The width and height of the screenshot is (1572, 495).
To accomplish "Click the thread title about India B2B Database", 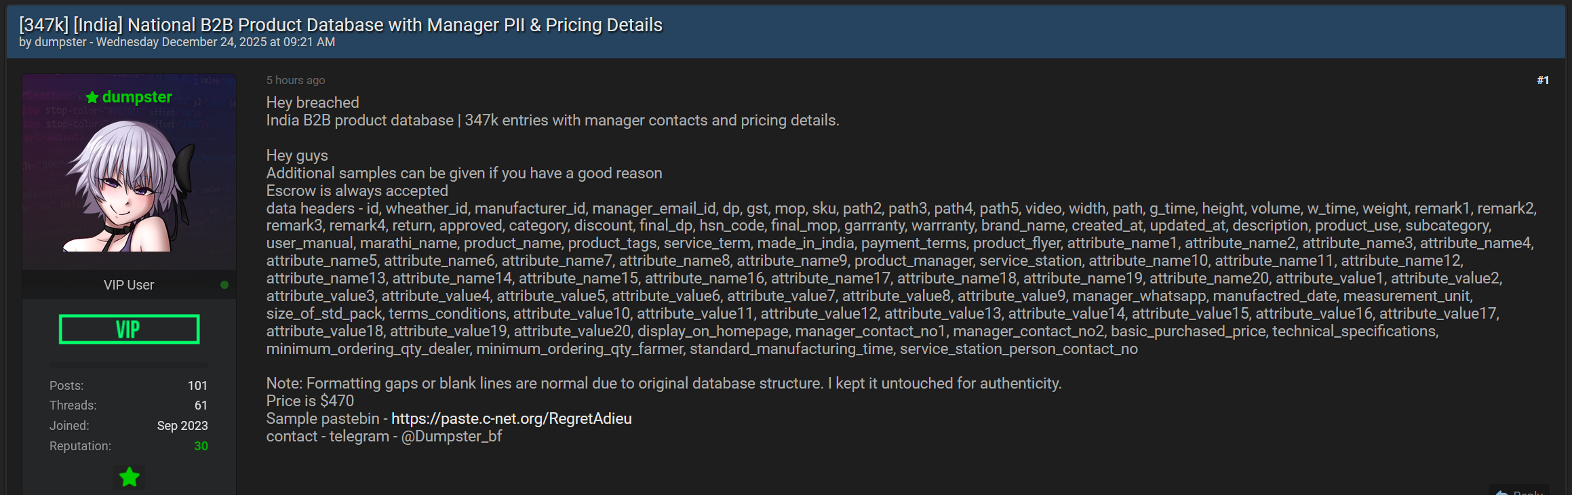I will [340, 25].
